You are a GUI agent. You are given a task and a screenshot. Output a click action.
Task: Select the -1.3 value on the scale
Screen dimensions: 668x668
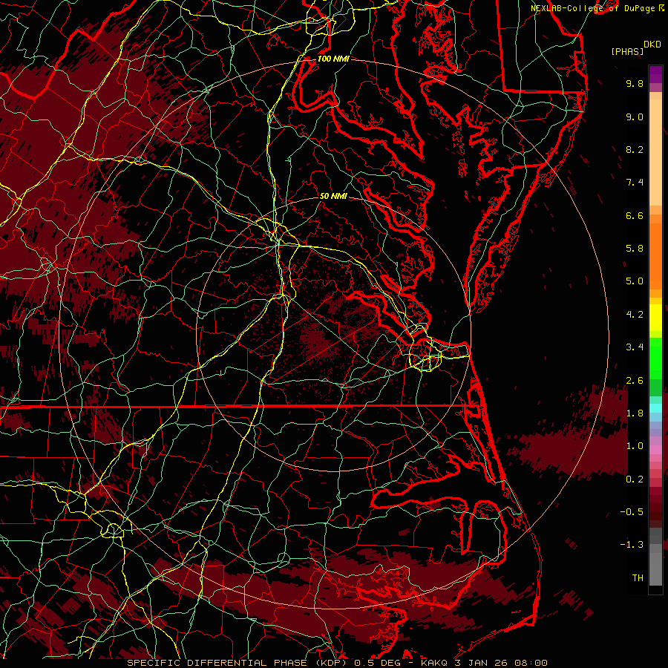tap(632, 545)
